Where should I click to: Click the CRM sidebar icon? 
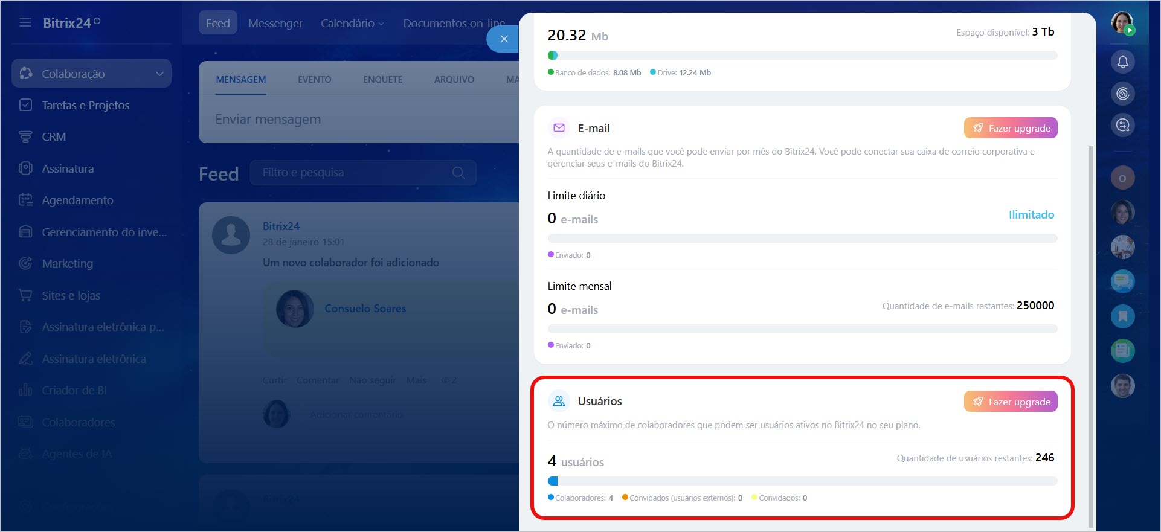tap(25, 137)
